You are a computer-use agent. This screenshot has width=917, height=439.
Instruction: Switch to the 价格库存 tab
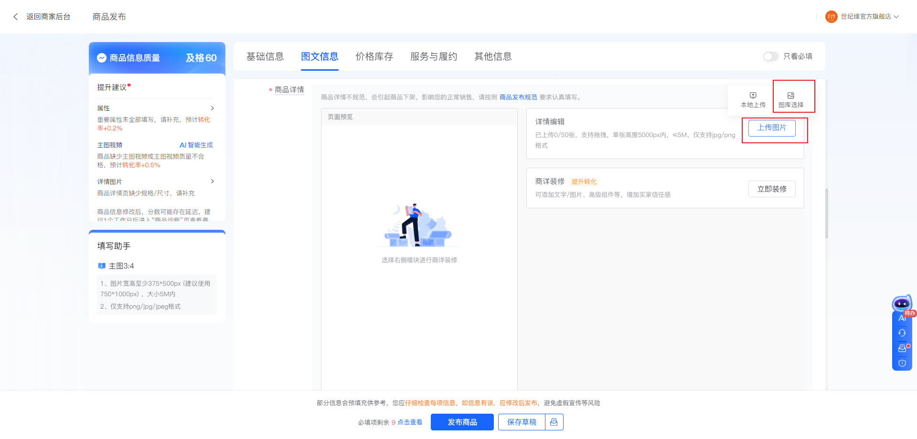point(374,56)
